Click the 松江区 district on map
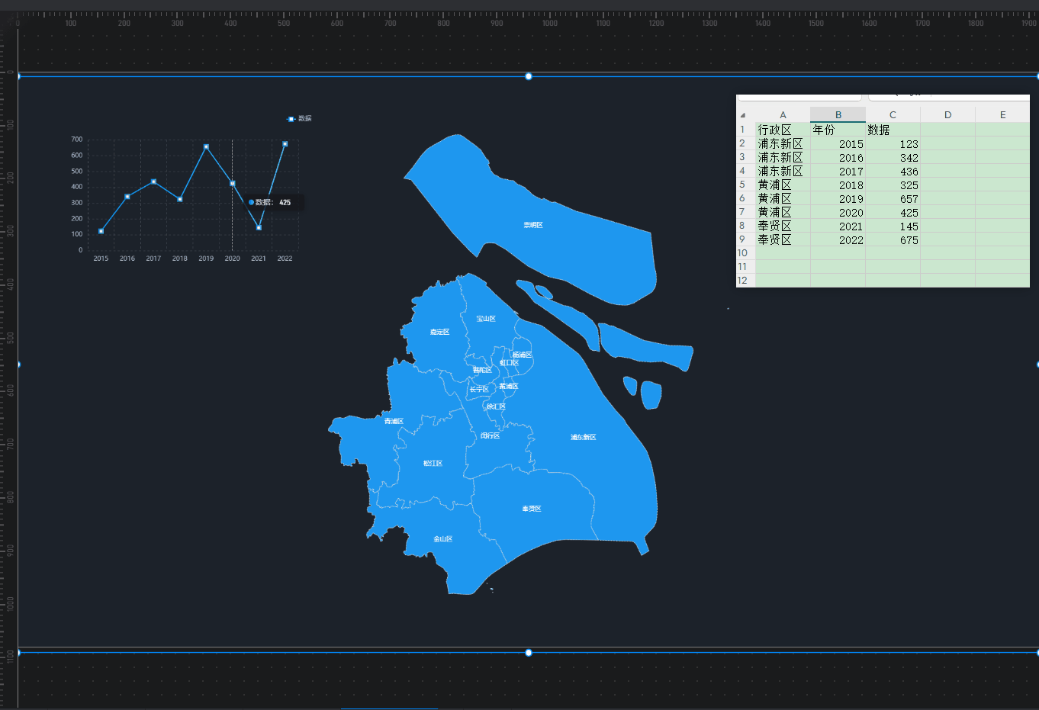This screenshot has width=1039, height=710. (x=433, y=463)
